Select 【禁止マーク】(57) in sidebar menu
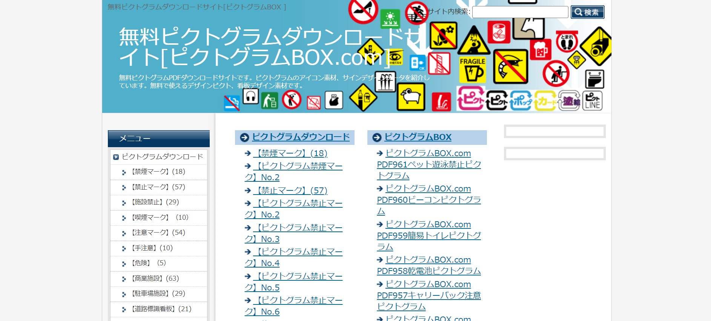 pyautogui.click(x=159, y=187)
